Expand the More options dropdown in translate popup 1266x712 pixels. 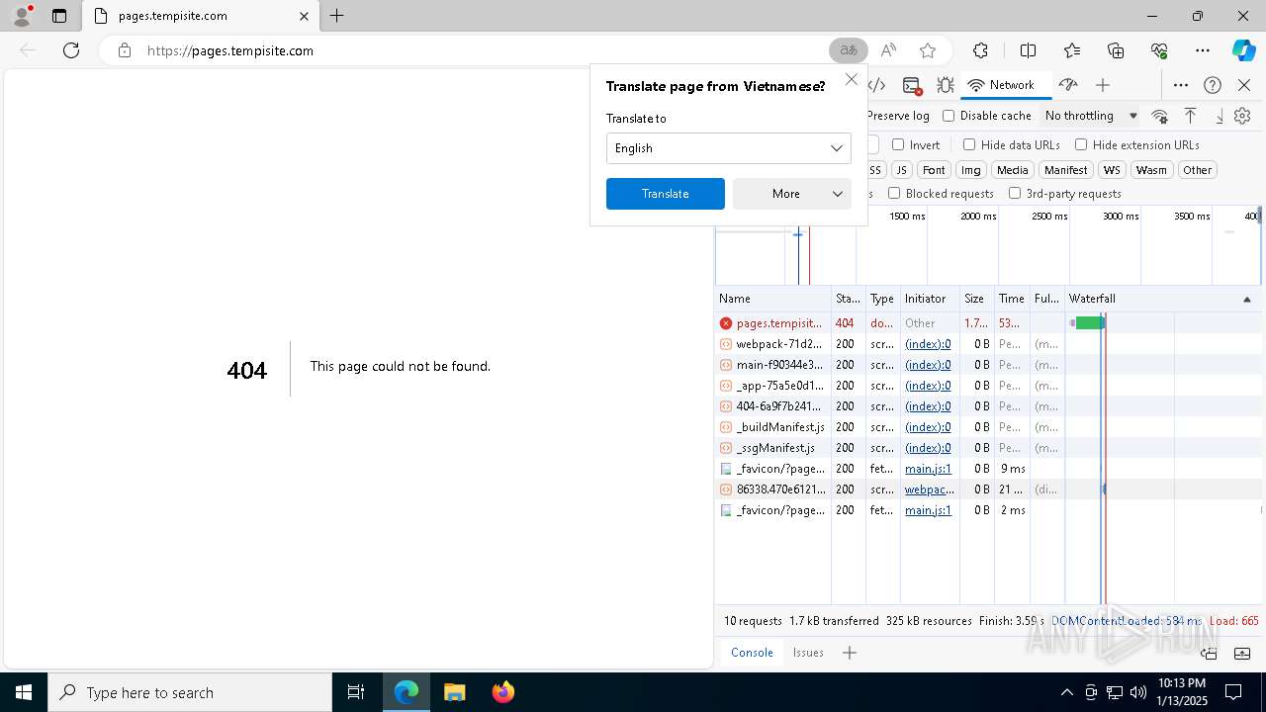pos(792,194)
